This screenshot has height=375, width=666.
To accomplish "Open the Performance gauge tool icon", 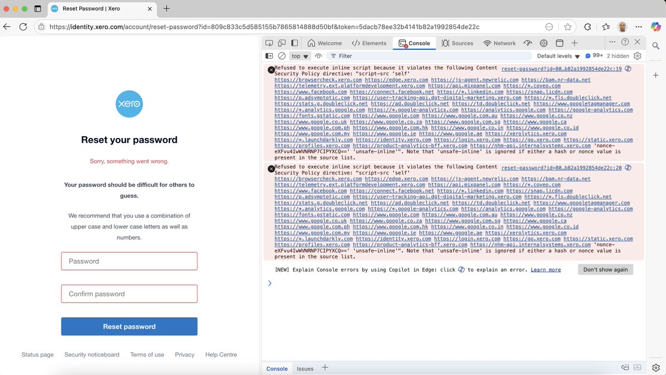I will pyautogui.click(x=528, y=43).
